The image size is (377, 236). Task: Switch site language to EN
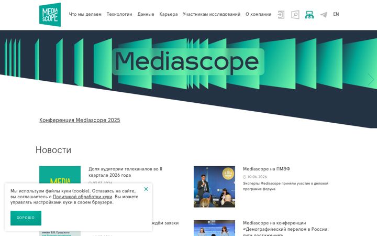[x=336, y=14]
